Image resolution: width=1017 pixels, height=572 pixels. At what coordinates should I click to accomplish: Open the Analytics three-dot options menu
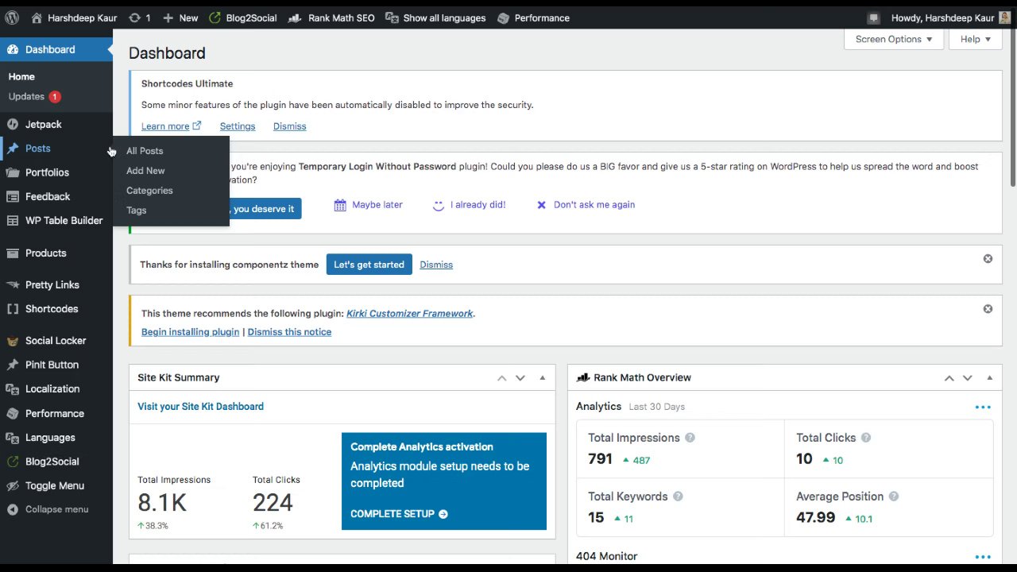[983, 408]
